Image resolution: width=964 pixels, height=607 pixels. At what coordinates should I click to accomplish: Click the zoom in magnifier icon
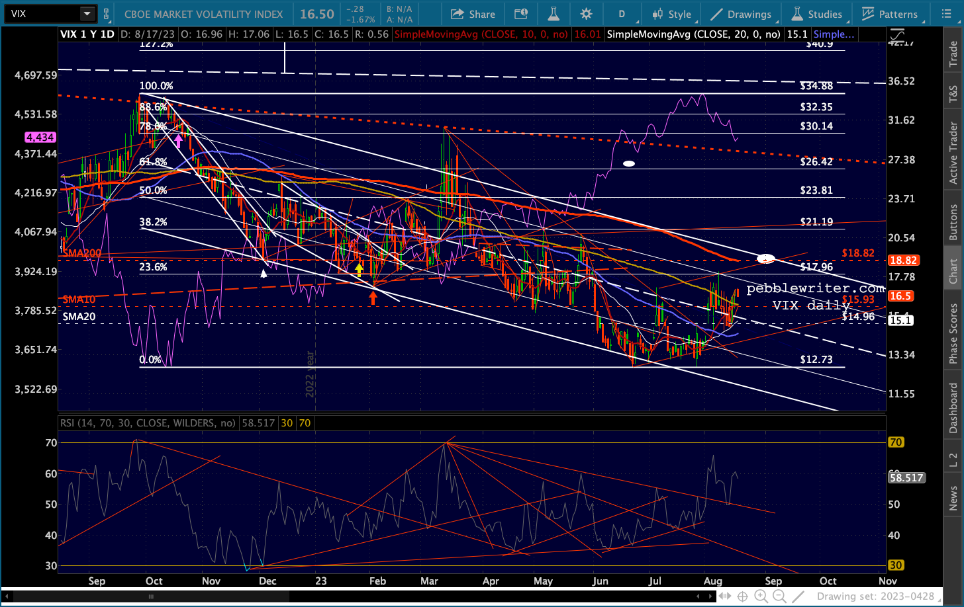point(761,596)
